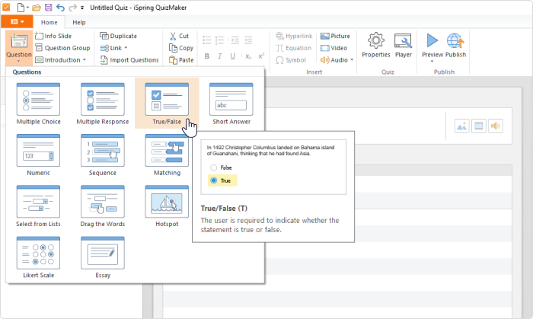Choose the Essay question type

pos(103,257)
